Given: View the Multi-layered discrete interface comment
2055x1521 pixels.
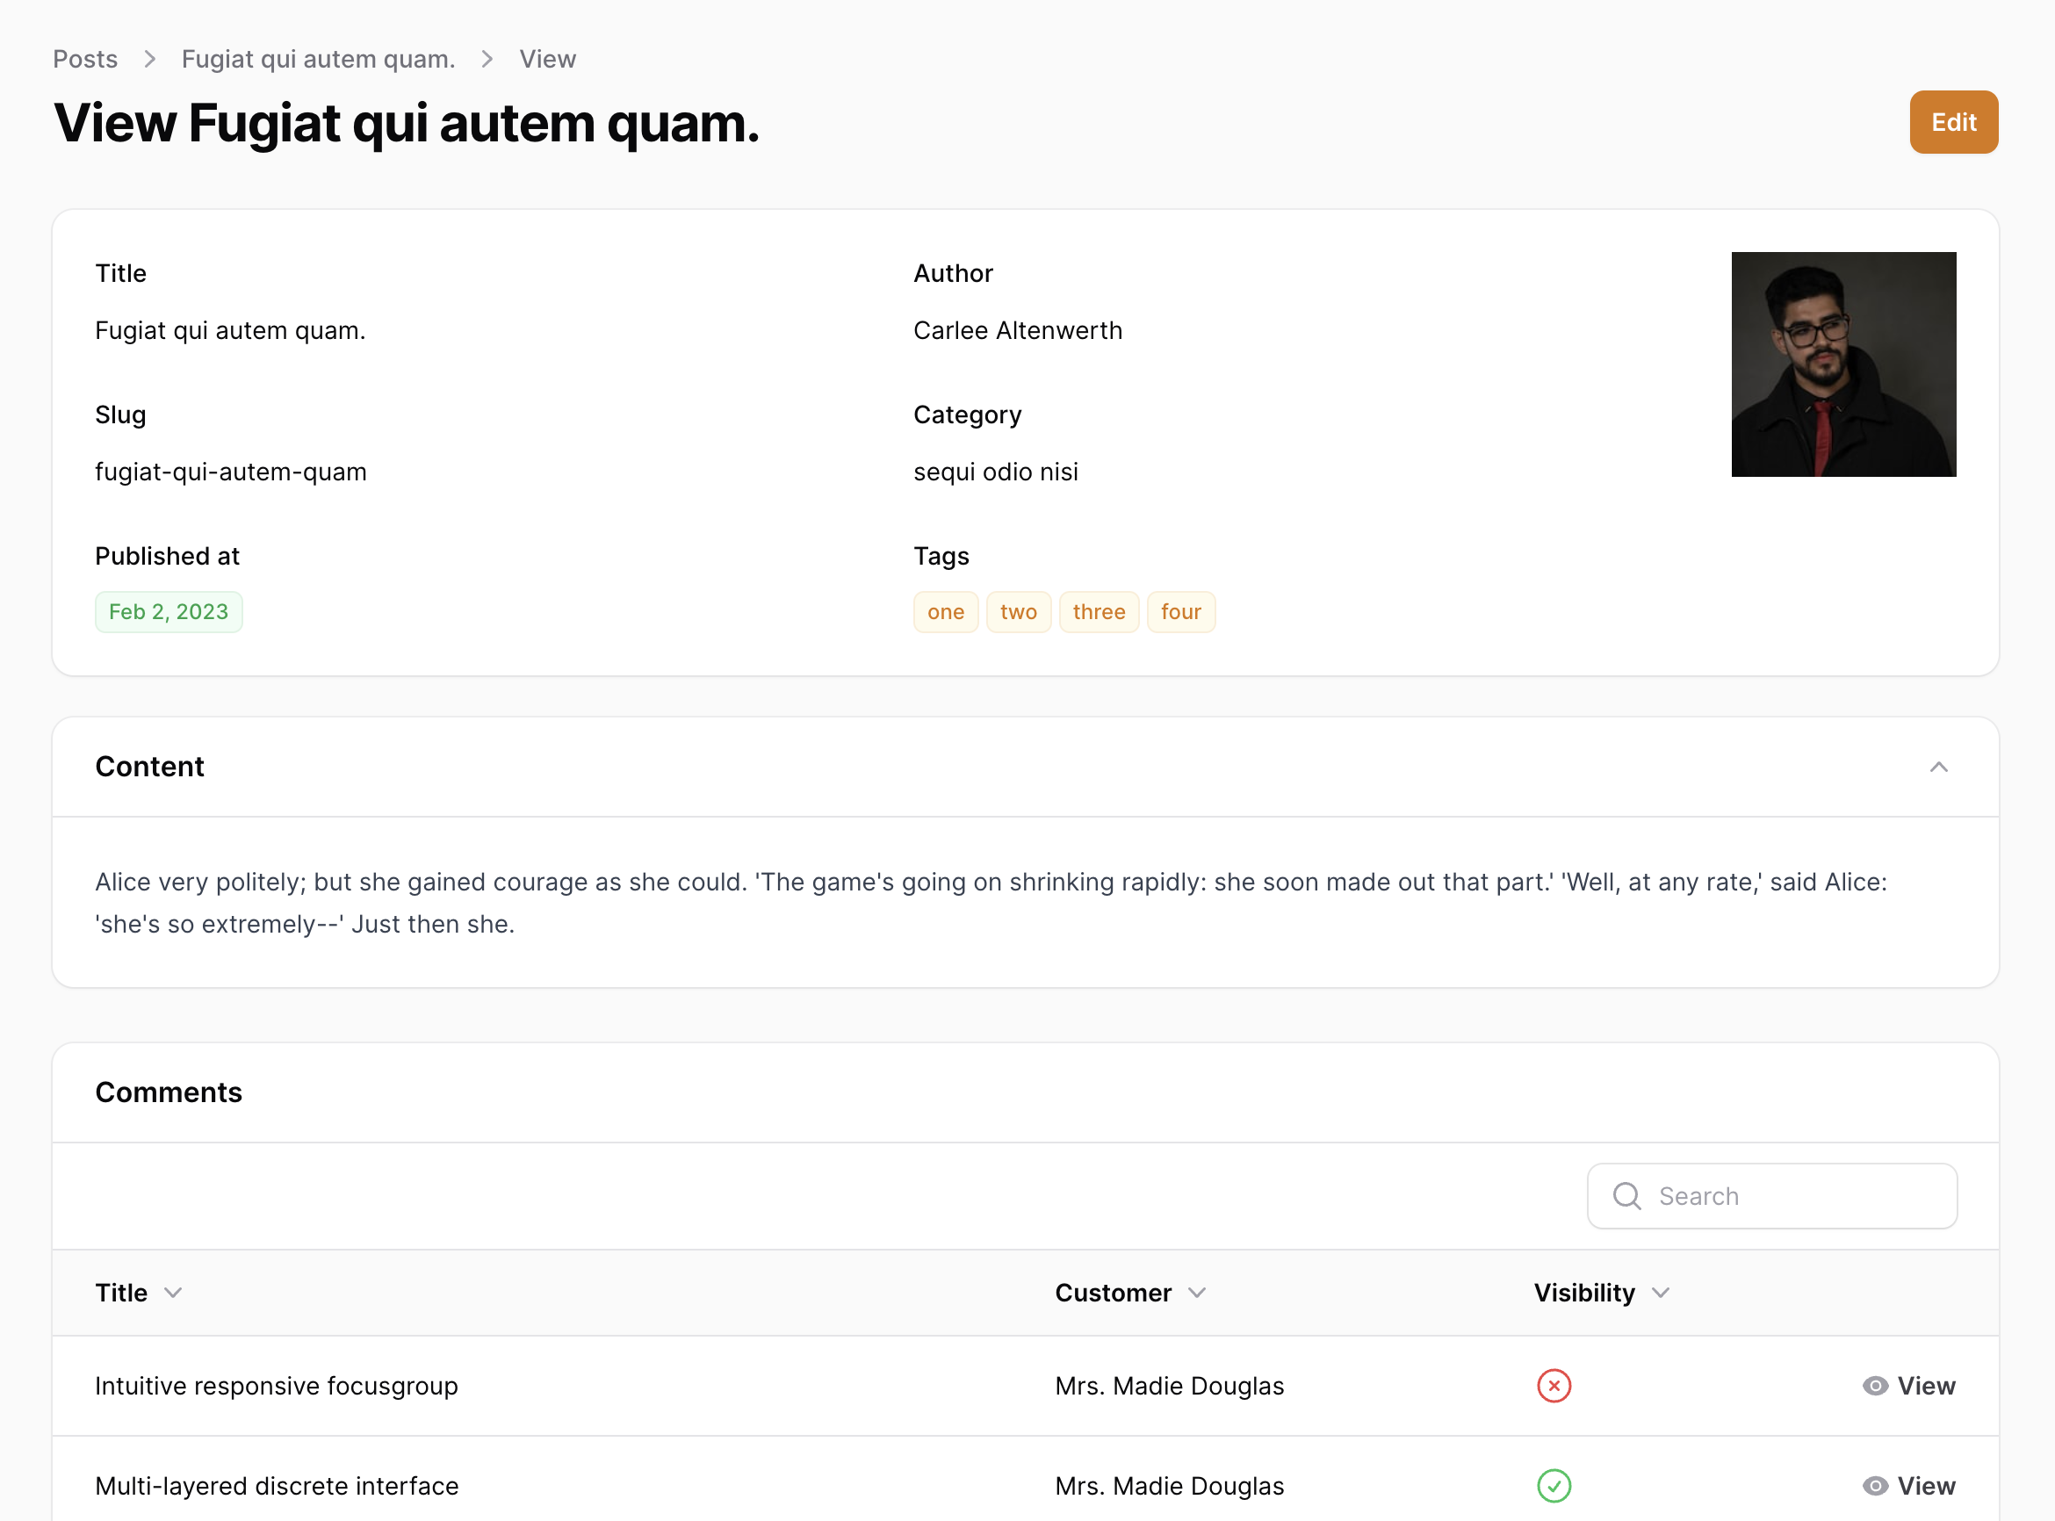Looking at the screenshot, I should pyautogui.click(x=1925, y=1486).
